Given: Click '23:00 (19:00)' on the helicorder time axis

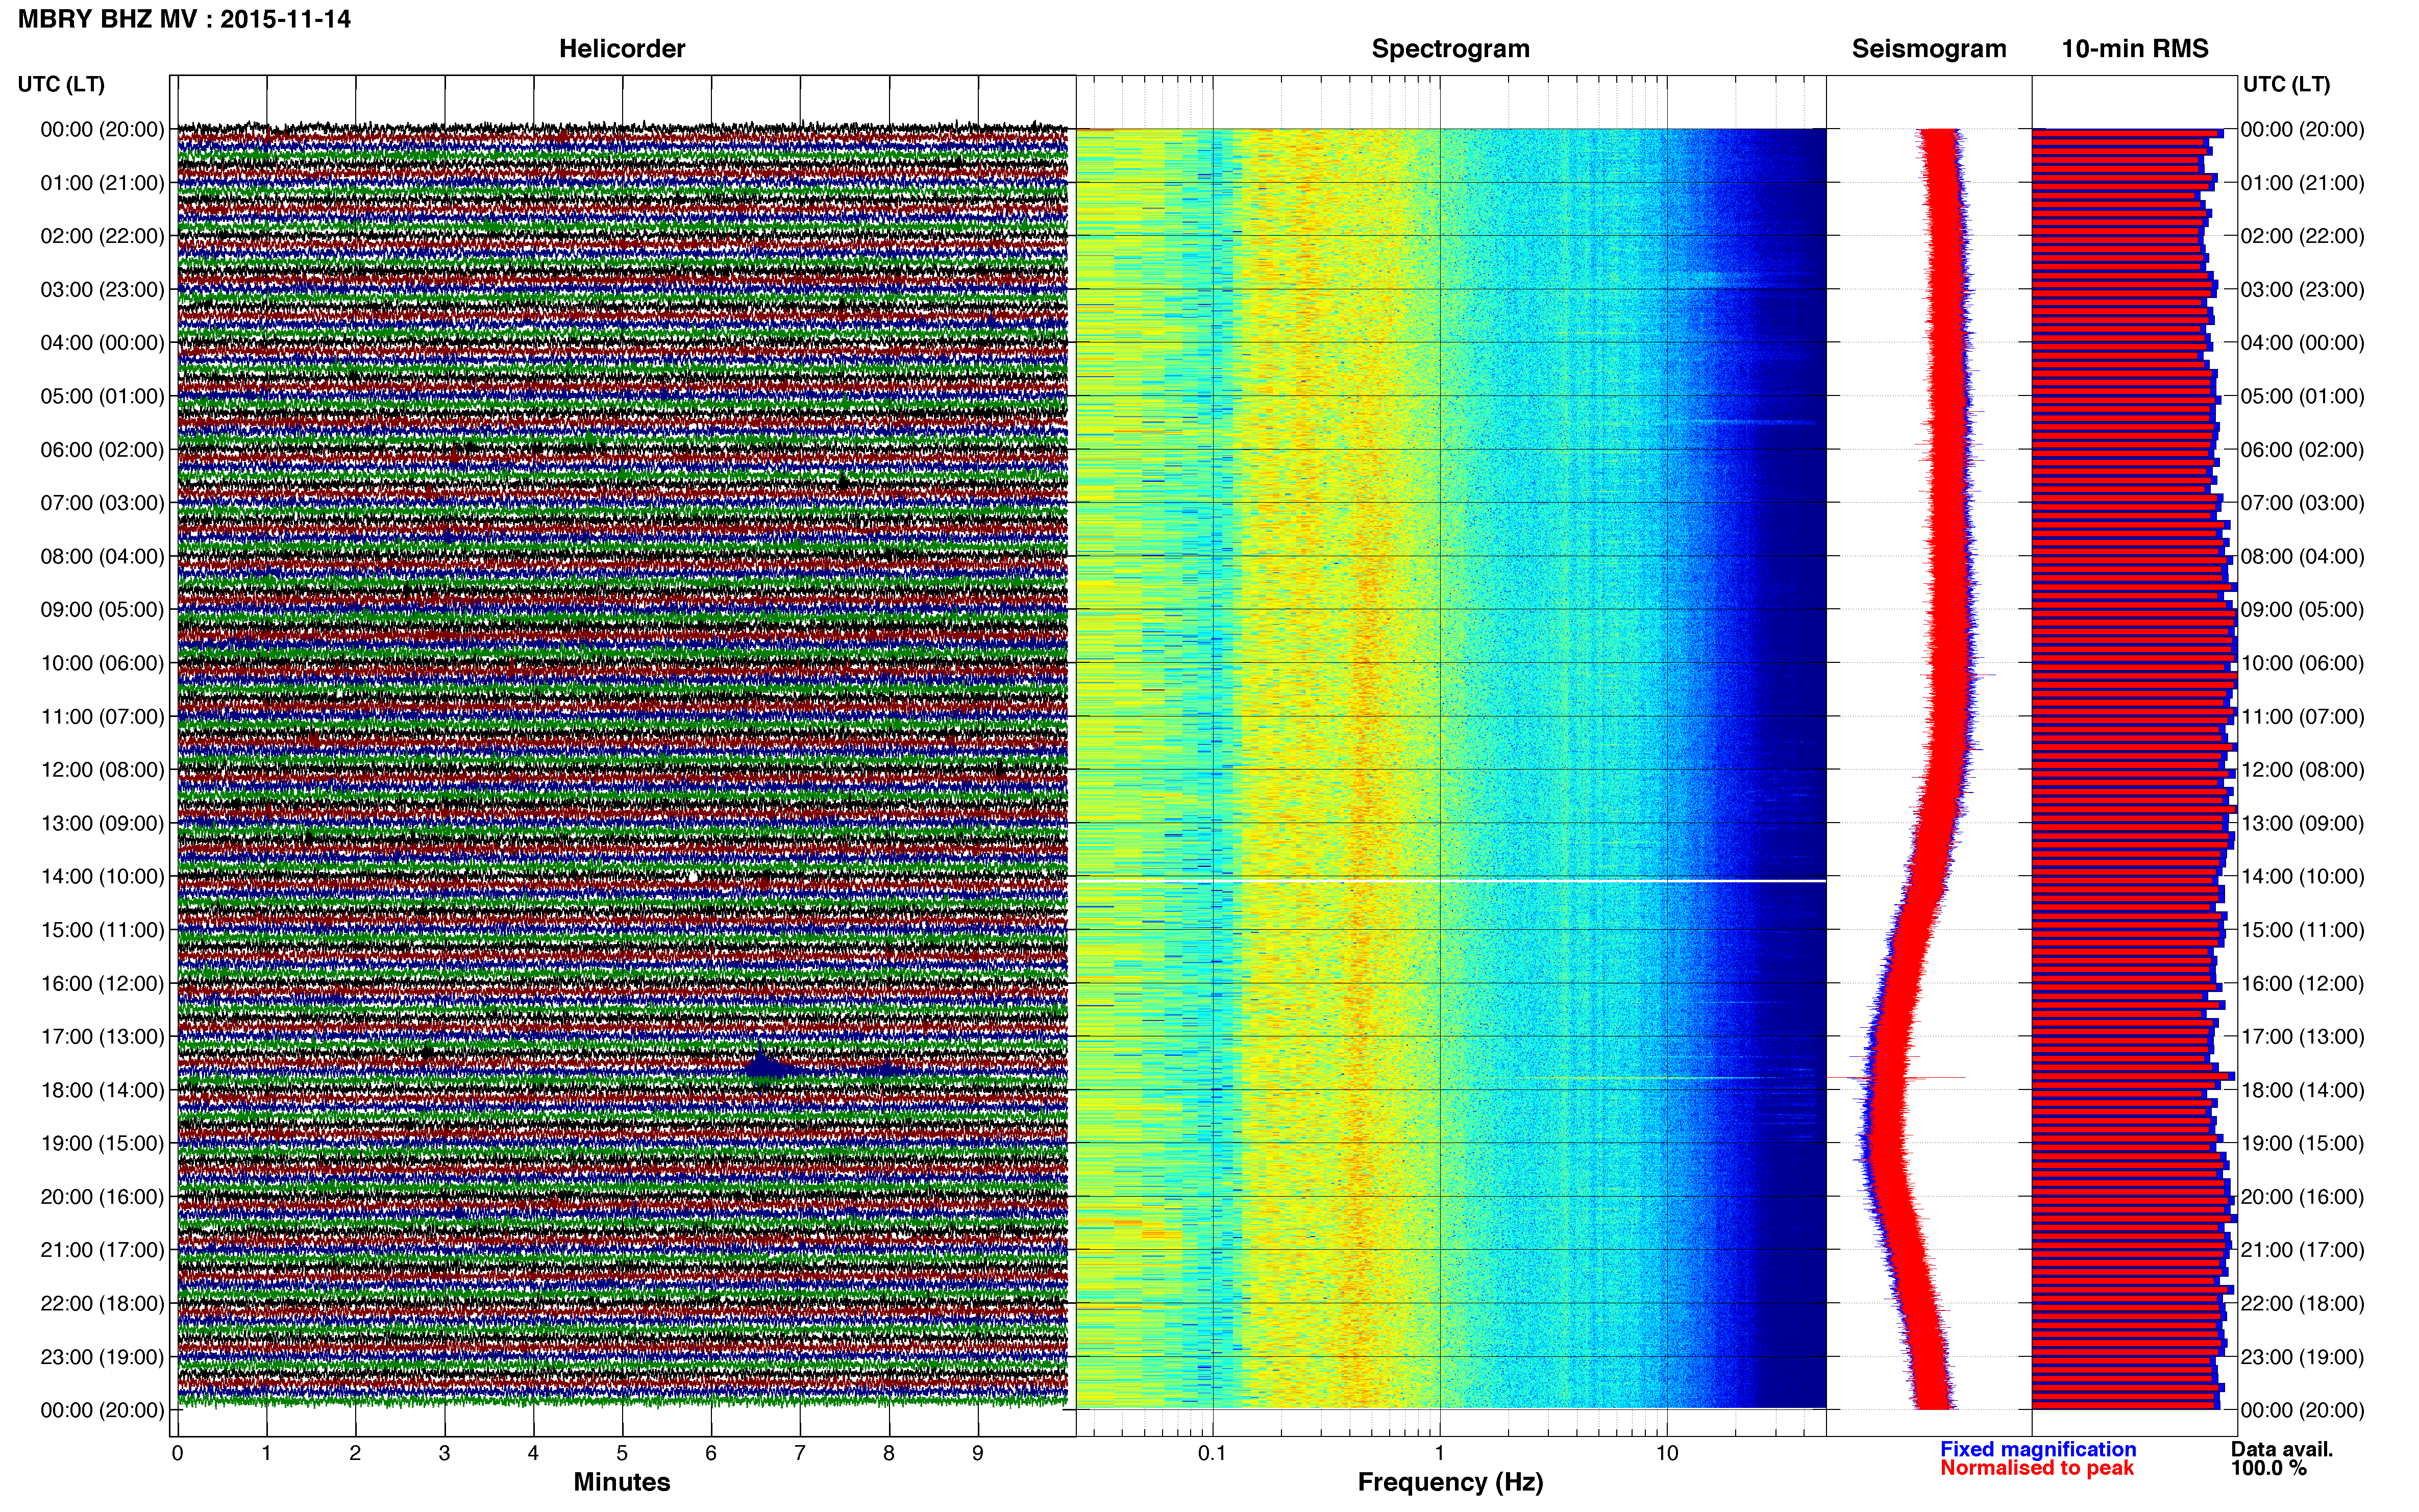Looking at the screenshot, I should [102, 1357].
